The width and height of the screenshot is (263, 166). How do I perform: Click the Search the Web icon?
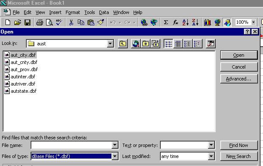[x=136, y=44]
